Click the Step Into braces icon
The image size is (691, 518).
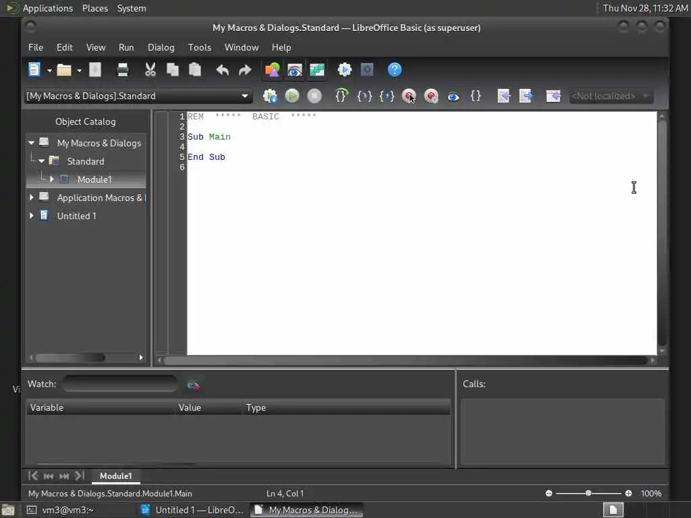(x=364, y=96)
